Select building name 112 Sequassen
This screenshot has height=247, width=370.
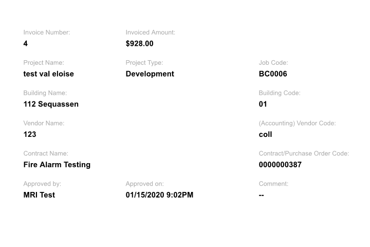(51, 104)
